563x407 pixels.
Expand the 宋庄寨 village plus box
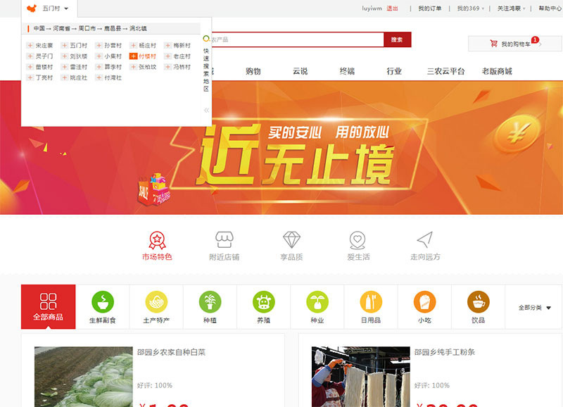coord(30,45)
